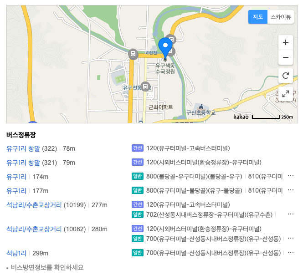Expand more routes for 유구1리 177m row
The height and width of the screenshot is (275, 303).
[x=291, y=190]
